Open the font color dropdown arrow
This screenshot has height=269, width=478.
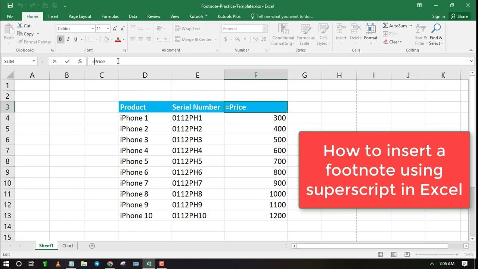(x=124, y=39)
